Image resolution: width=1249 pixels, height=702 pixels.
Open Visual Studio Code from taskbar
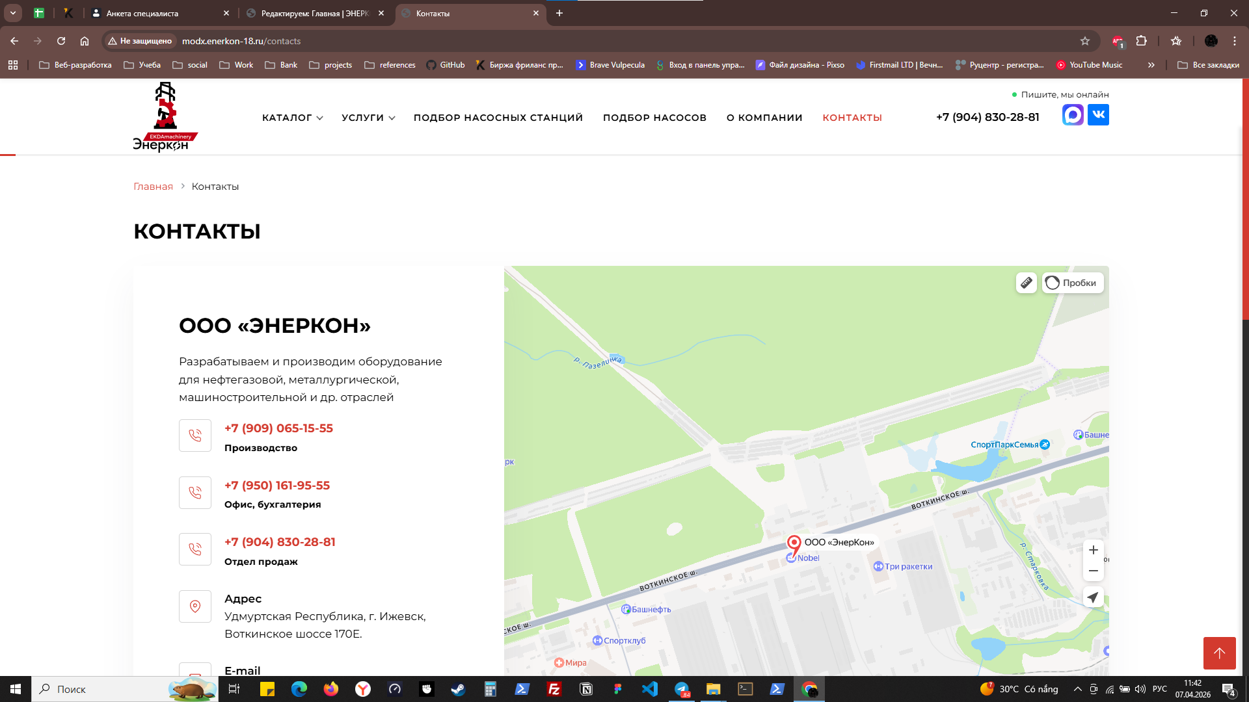tap(650, 689)
